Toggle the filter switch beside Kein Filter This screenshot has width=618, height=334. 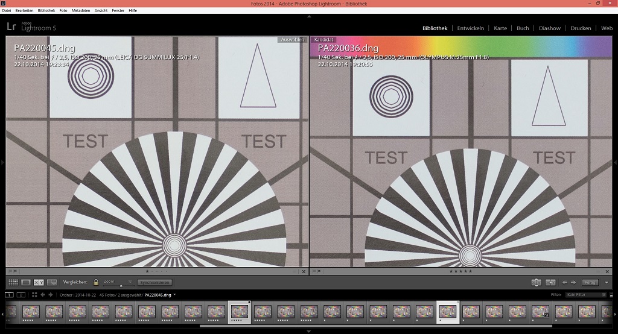(611, 295)
